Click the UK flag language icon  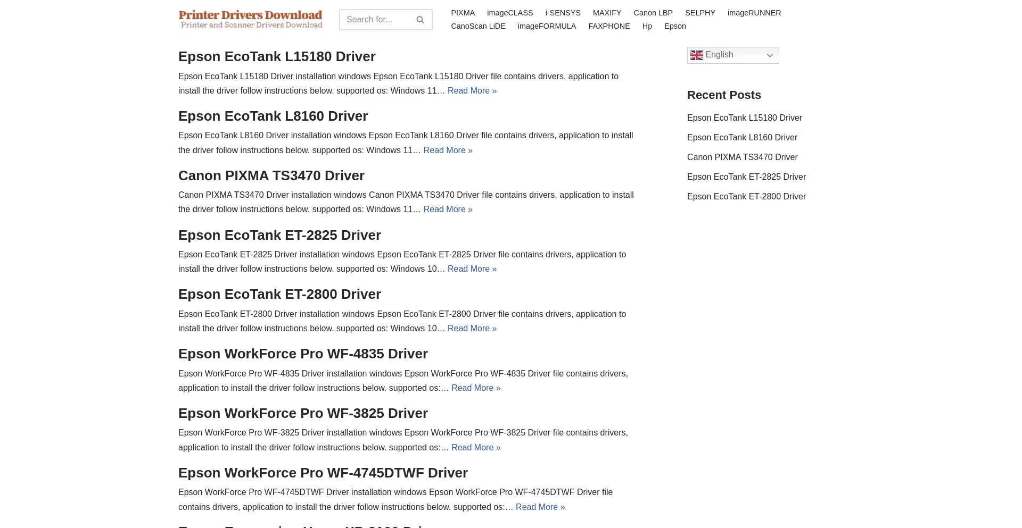tap(697, 55)
